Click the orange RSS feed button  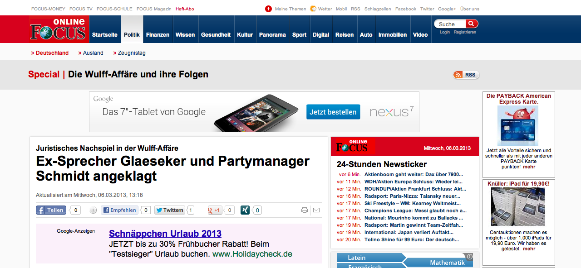[x=466, y=75]
